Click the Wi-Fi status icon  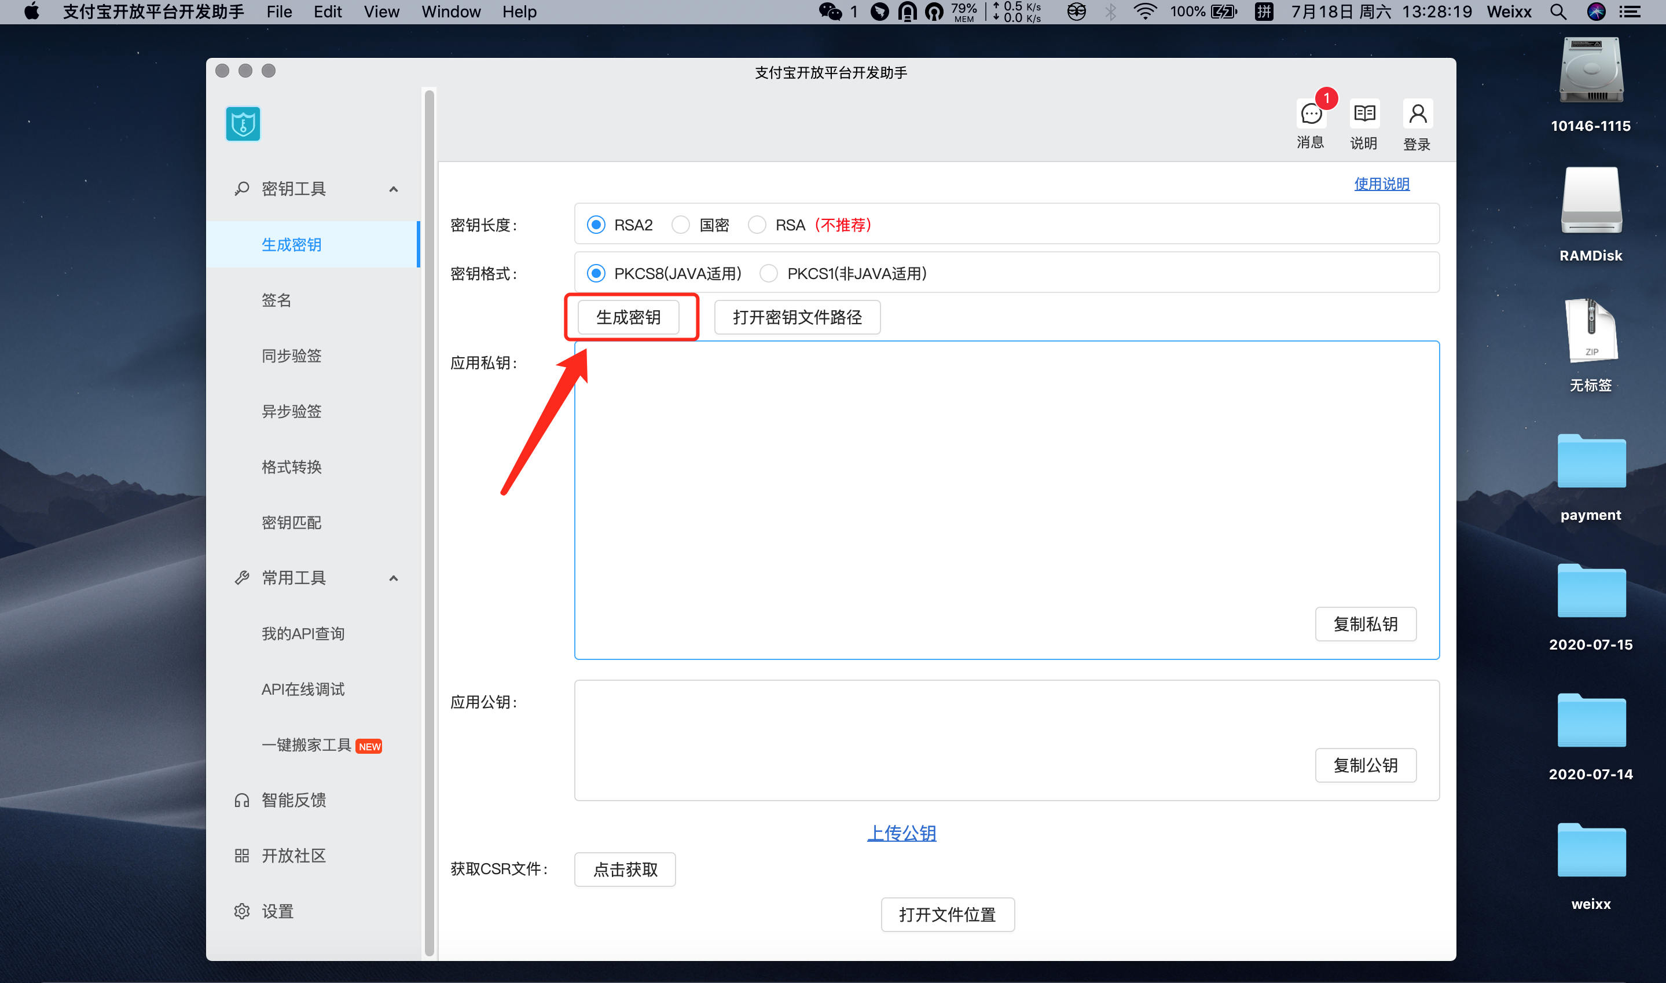[x=1145, y=11]
